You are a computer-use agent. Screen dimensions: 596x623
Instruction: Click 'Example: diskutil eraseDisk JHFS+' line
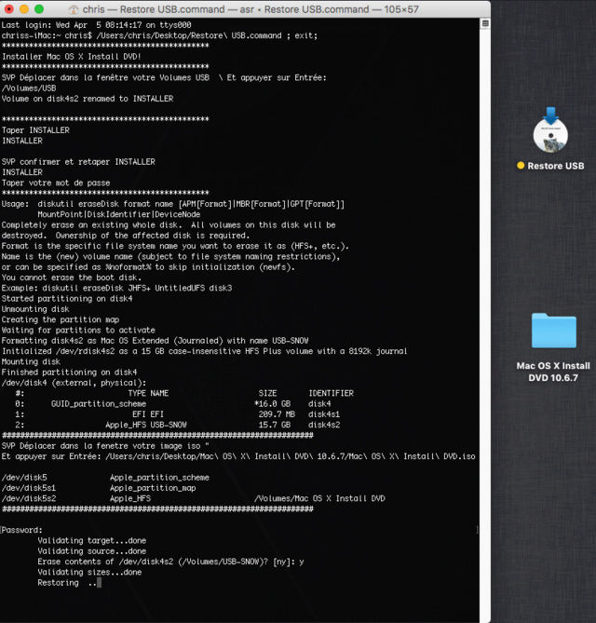click(x=116, y=288)
